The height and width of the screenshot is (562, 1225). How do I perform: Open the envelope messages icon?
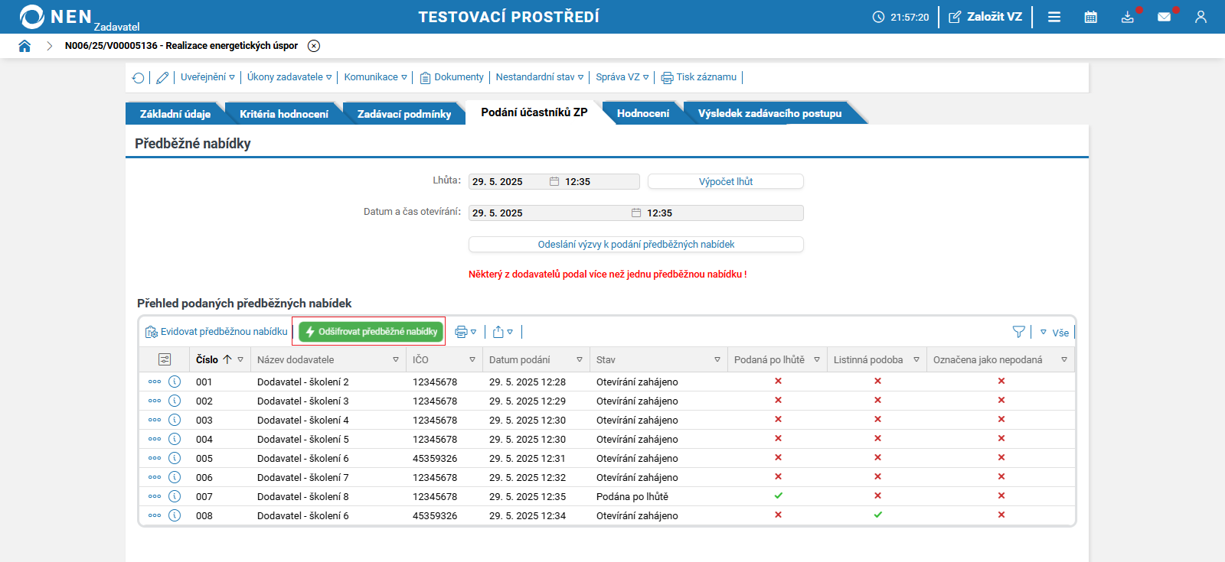coord(1164,17)
